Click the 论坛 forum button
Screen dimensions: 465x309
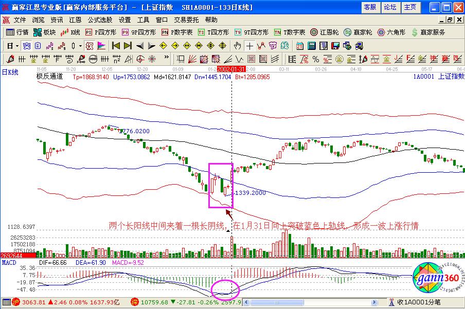click(390, 7)
